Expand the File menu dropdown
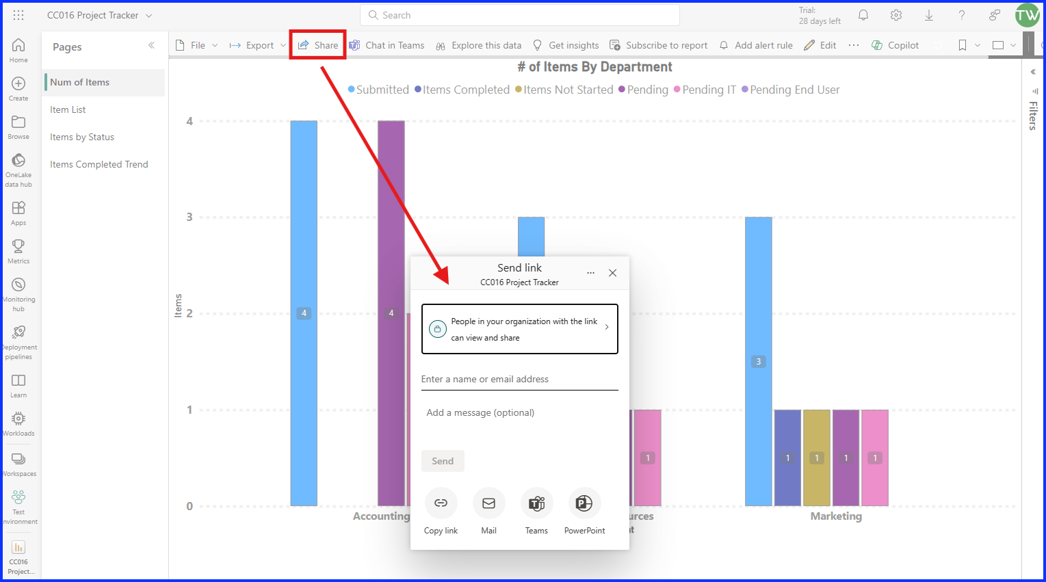 [197, 45]
